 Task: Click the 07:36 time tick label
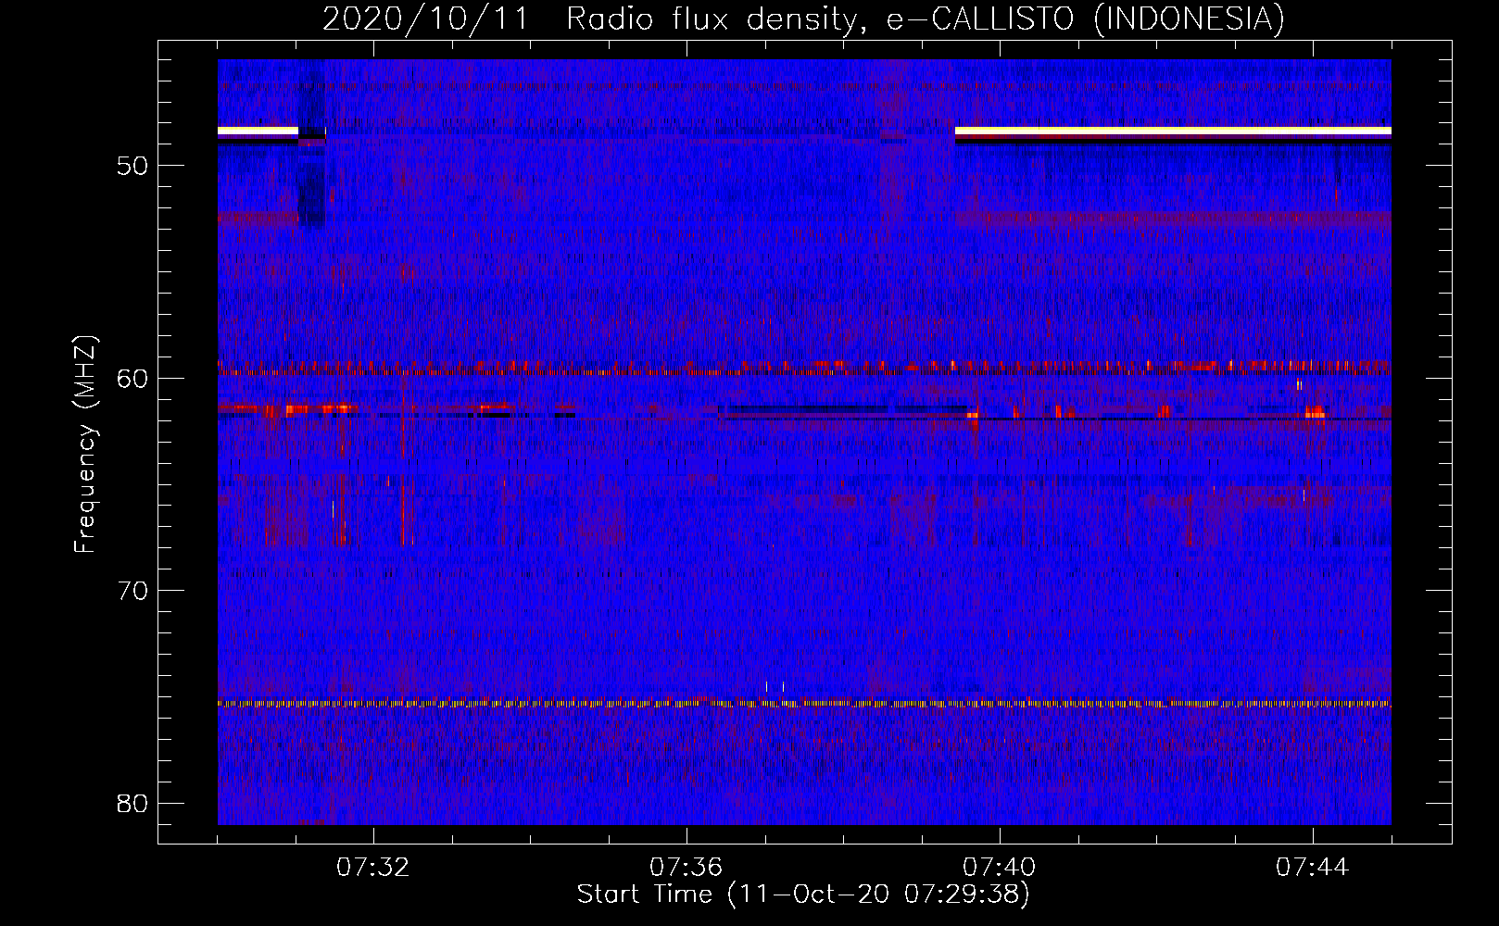687,868
